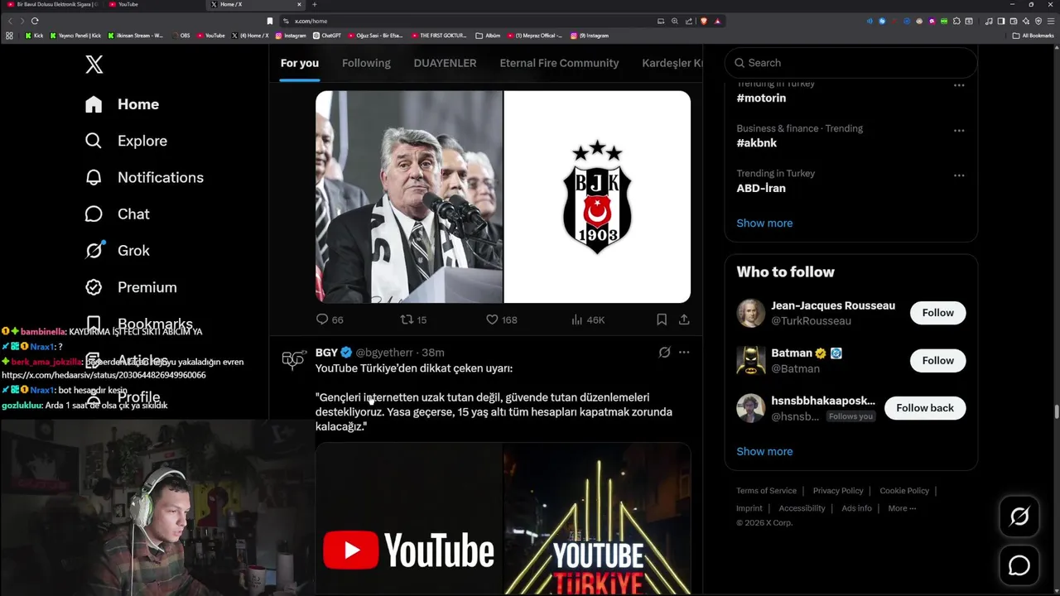Click the Search input field
Viewport: 1060px width, 596px height.
[x=850, y=63]
